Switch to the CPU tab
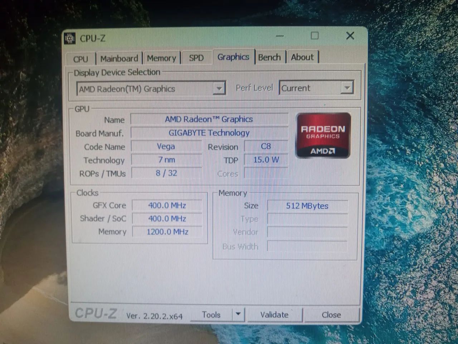 point(81,59)
